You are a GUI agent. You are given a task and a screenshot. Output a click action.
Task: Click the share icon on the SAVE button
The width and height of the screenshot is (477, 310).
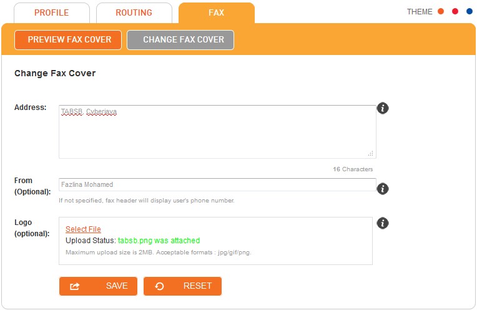tap(74, 286)
